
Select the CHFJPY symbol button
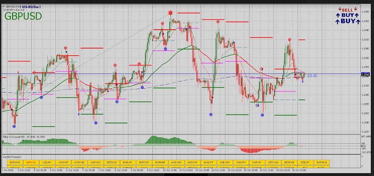pos(257,162)
